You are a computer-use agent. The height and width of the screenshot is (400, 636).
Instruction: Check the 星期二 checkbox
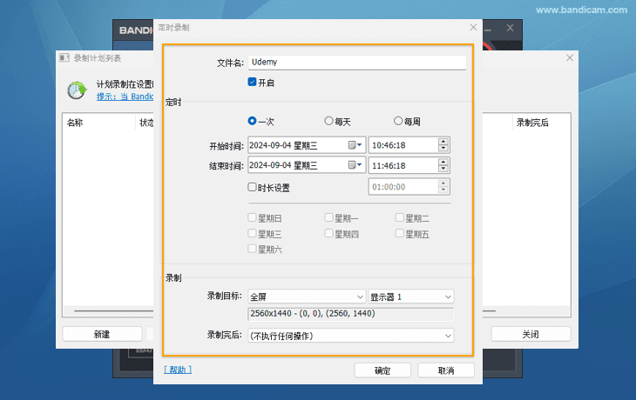[400, 217]
